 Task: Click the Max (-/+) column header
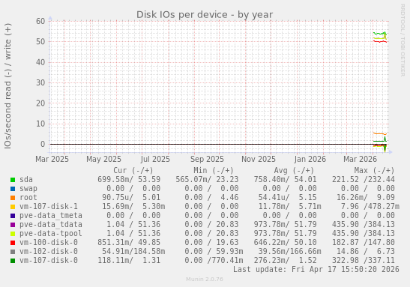click(374, 170)
